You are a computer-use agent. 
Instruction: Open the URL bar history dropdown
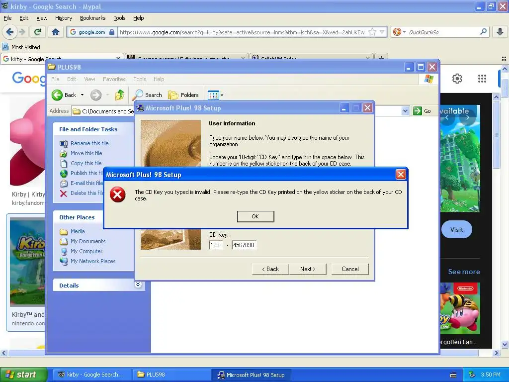[x=382, y=32]
